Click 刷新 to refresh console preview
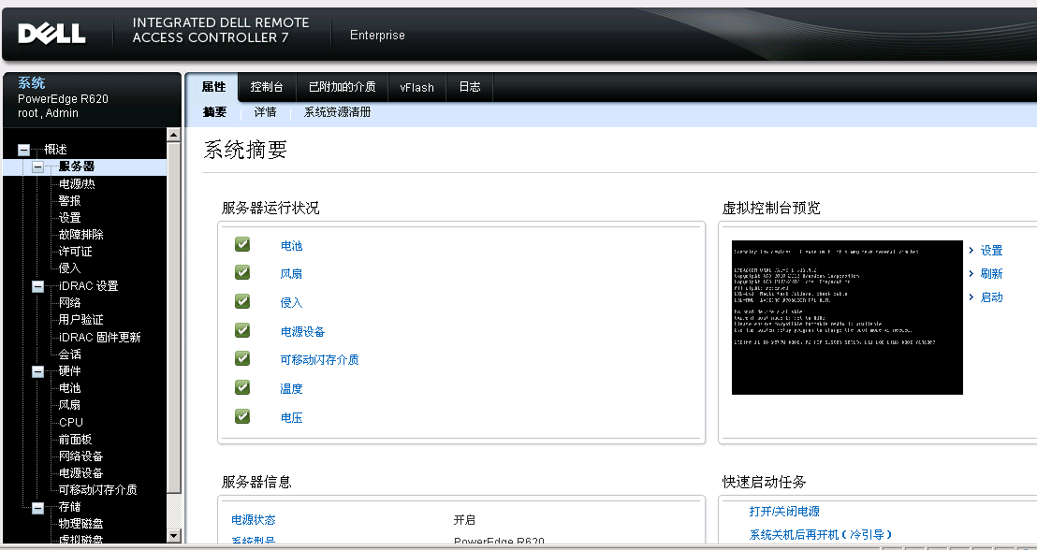1037x550 pixels. coord(991,274)
